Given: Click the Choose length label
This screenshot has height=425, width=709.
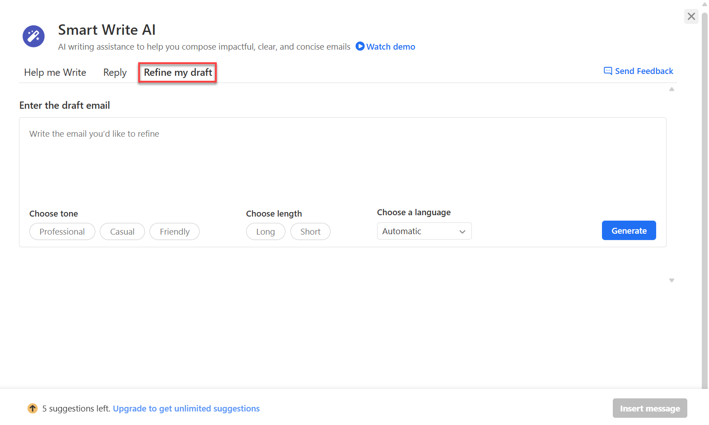Looking at the screenshot, I should click(x=274, y=213).
